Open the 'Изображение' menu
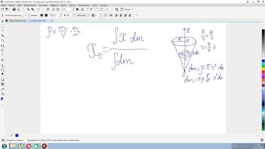 click(x=30, y=5)
